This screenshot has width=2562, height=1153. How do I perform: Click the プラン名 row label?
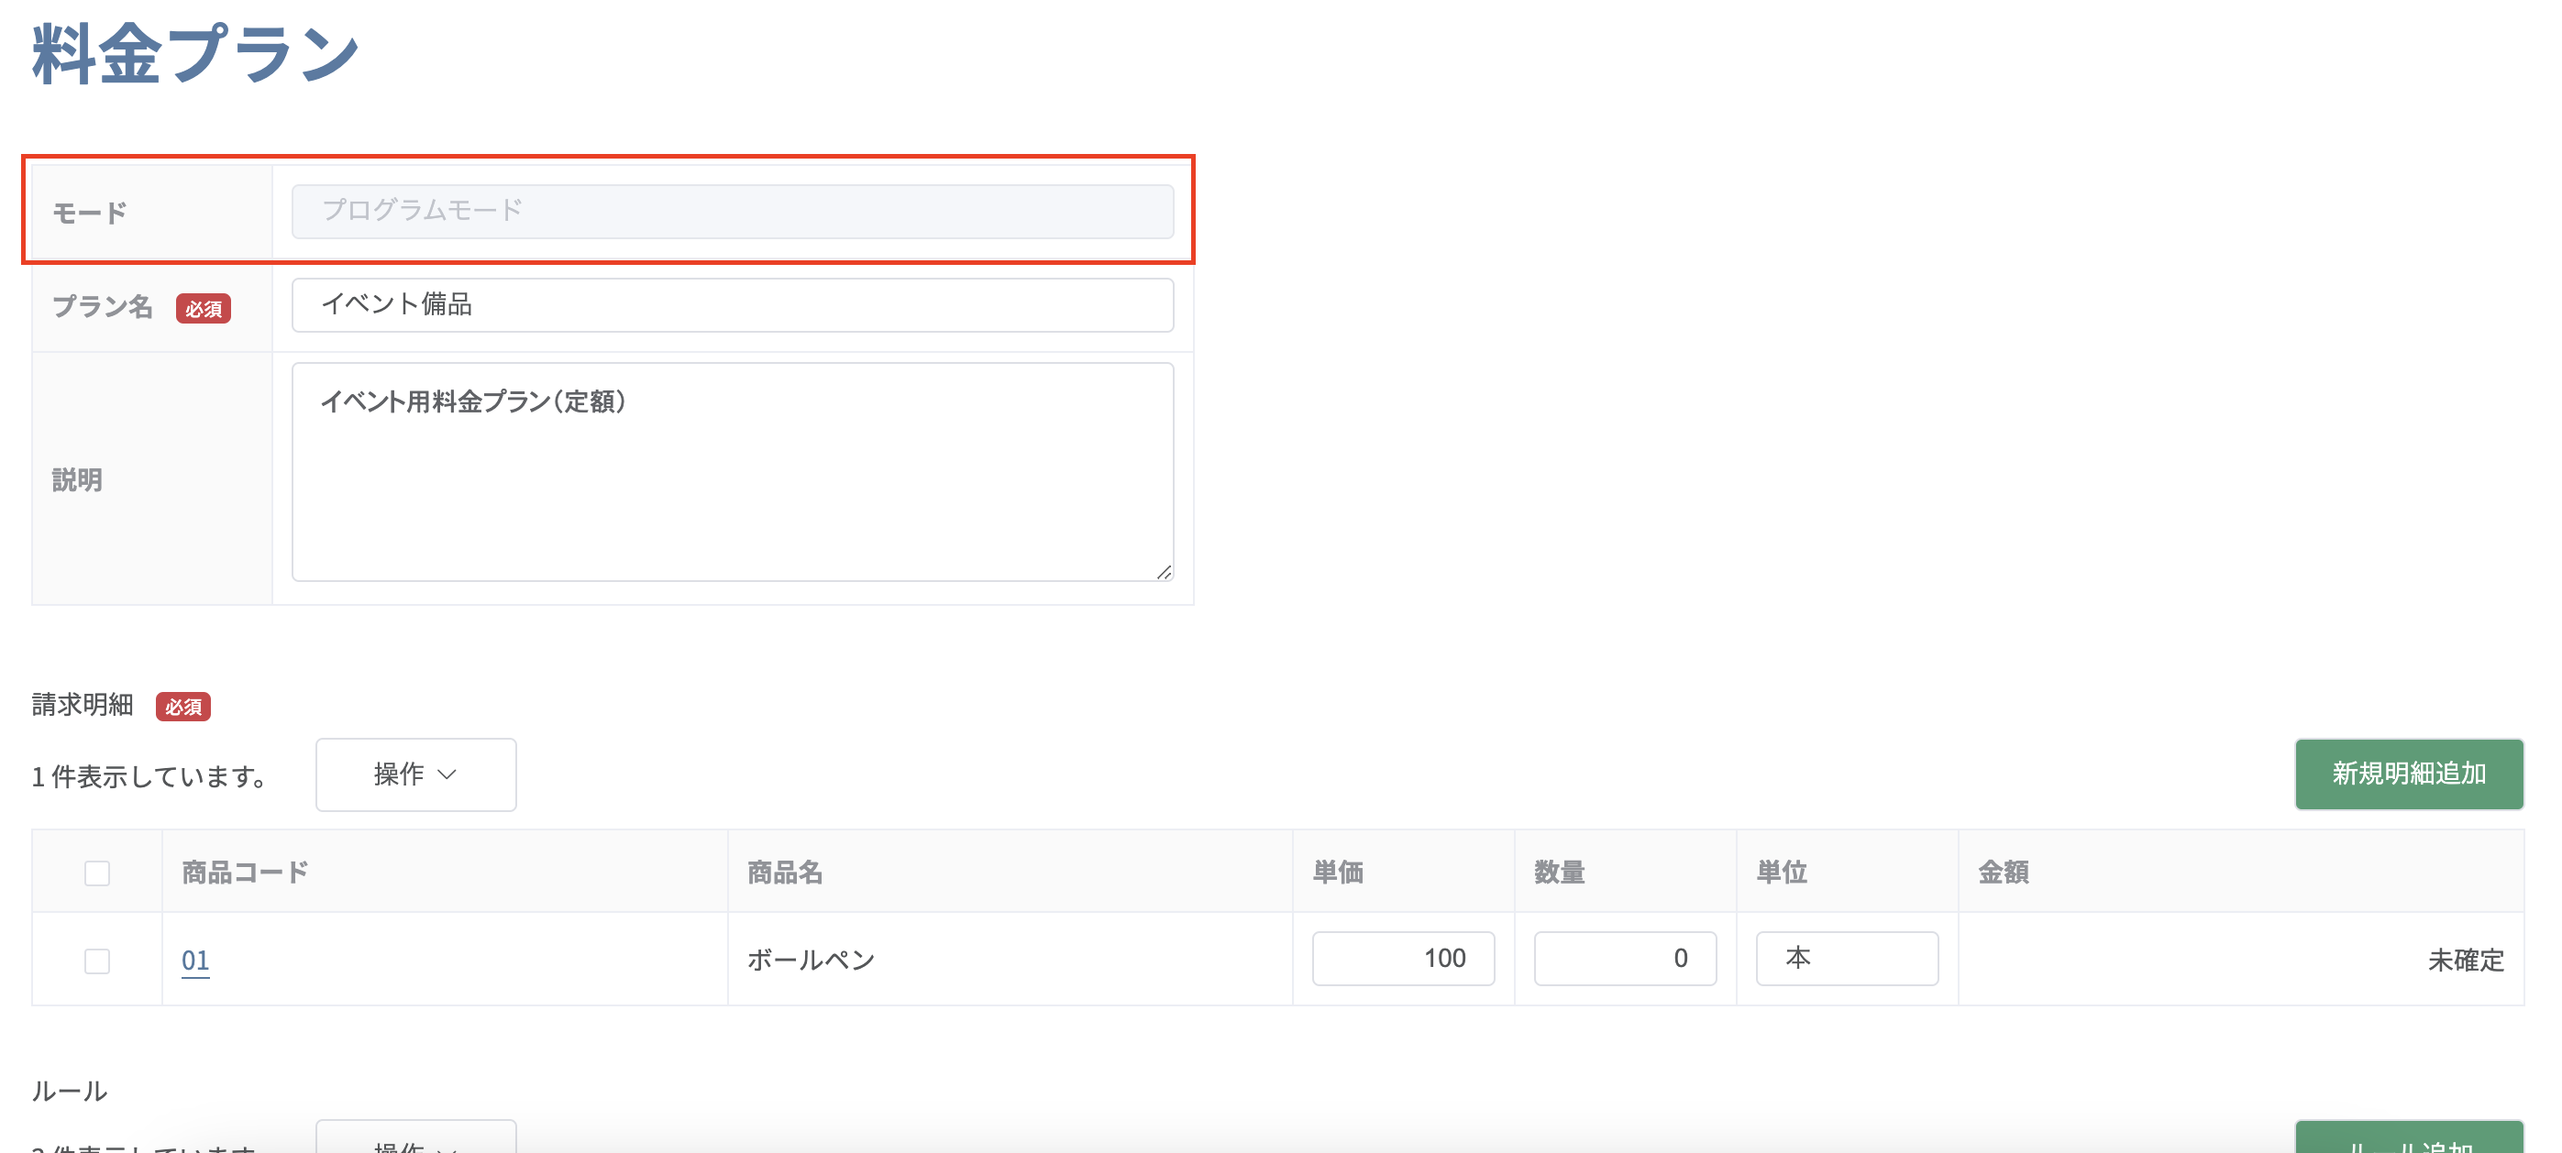(x=103, y=306)
